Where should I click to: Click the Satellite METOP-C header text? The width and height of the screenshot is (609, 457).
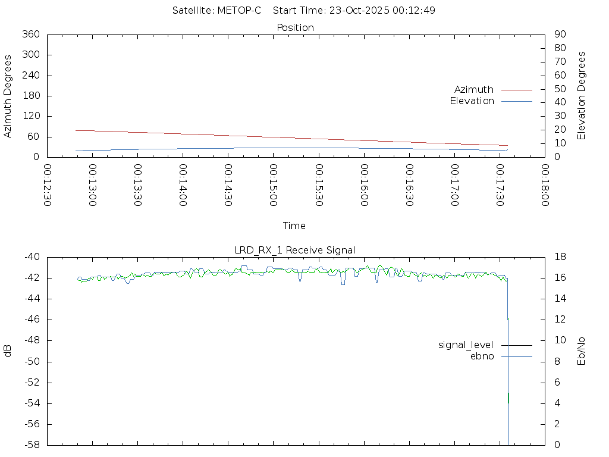coord(216,11)
